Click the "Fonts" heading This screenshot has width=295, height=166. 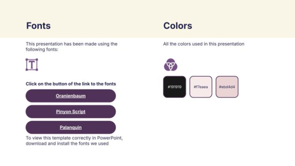[38, 26]
